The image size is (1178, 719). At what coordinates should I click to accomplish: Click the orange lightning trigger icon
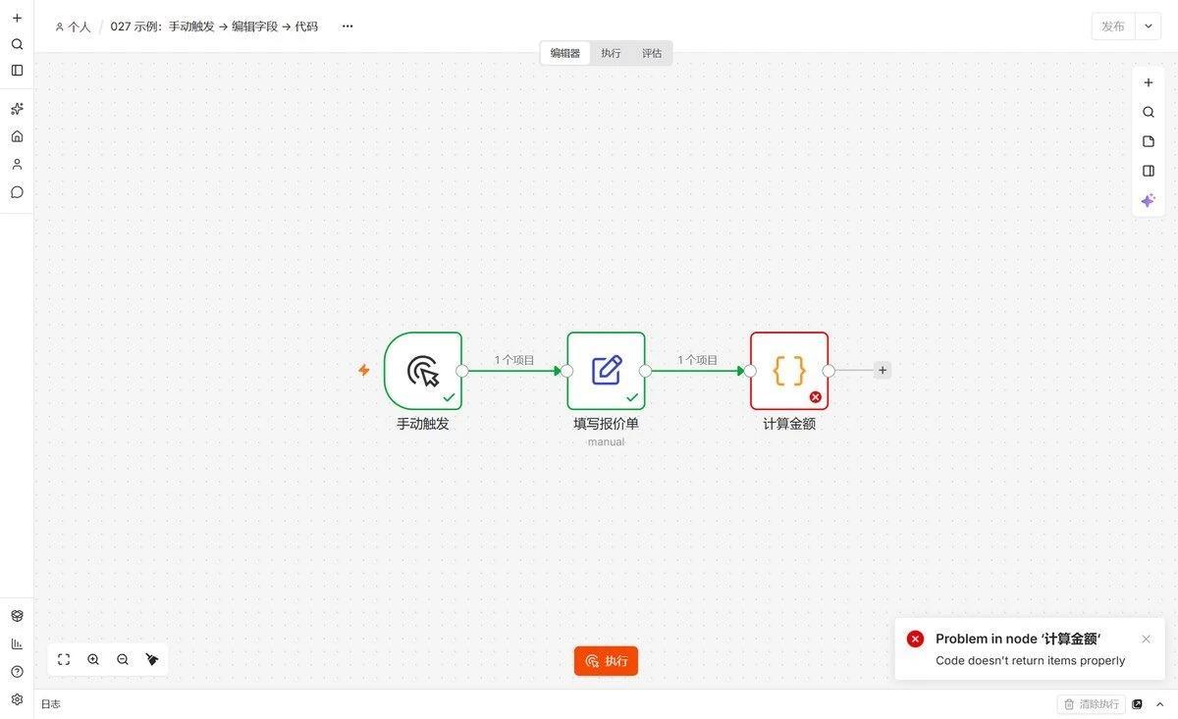tap(364, 370)
